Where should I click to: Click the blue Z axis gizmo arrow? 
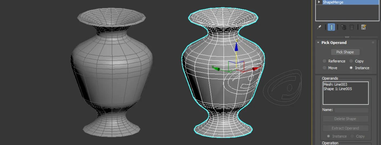tap(236, 46)
